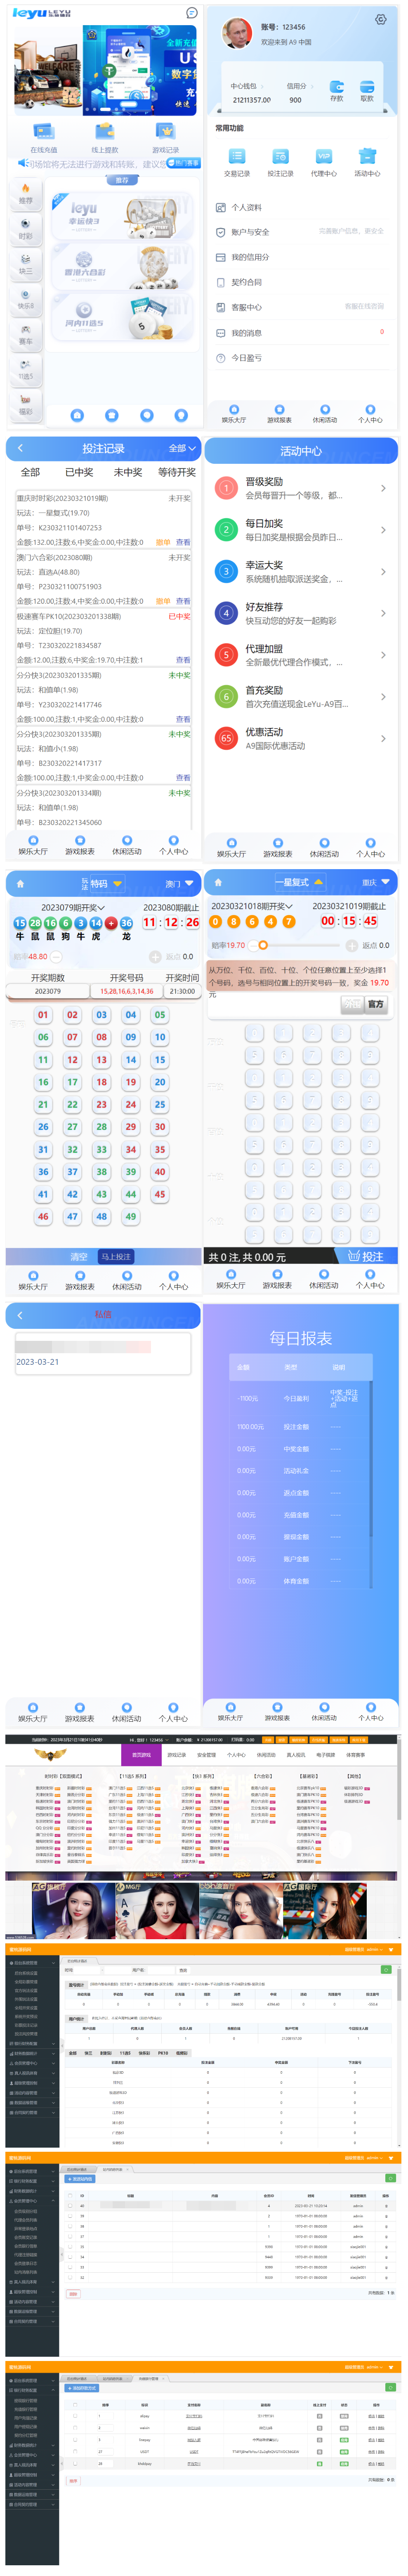Open the chat message icon next to leyu logo
The width and height of the screenshot is (408, 2576).
[191, 13]
